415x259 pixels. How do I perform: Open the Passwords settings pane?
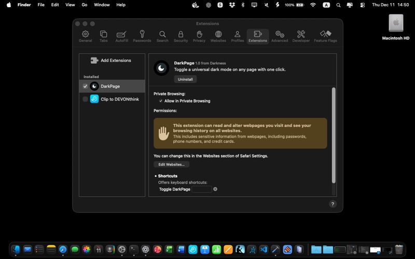pyautogui.click(x=142, y=36)
